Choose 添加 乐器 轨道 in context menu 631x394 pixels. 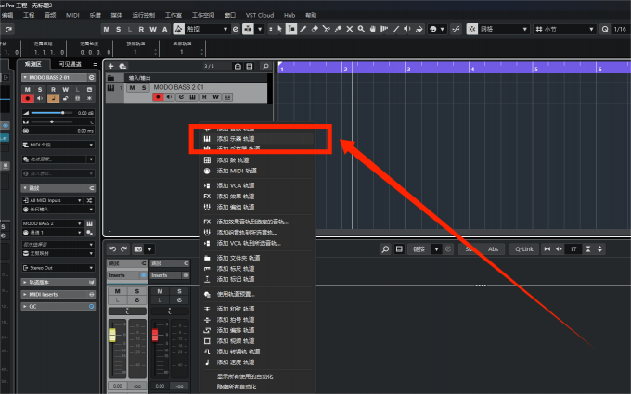257,139
